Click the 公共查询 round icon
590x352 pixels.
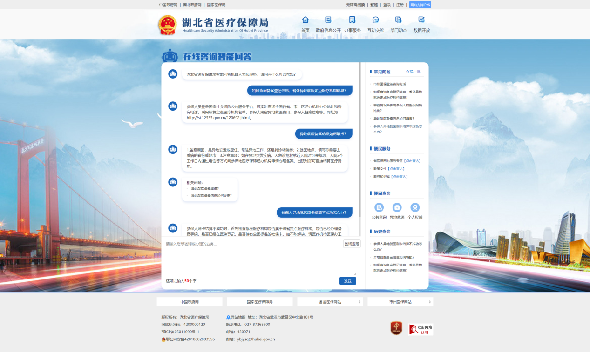pos(379,207)
